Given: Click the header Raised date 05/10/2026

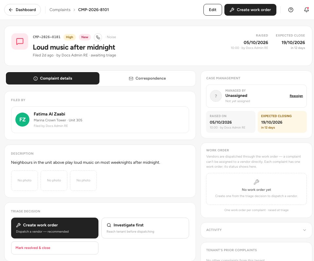Looking at the screenshot, I should click(x=256, y=42).
